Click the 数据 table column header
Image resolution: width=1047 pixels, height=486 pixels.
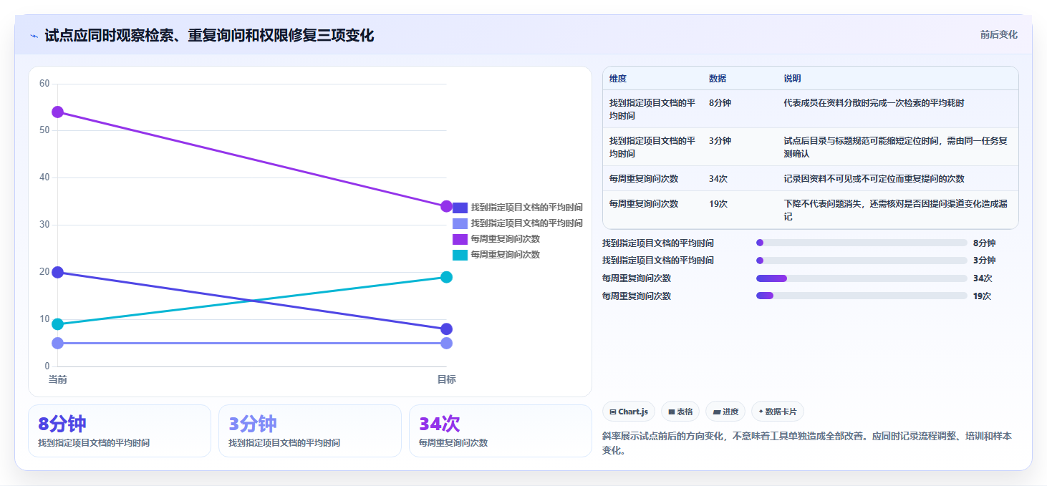[718, 79]
